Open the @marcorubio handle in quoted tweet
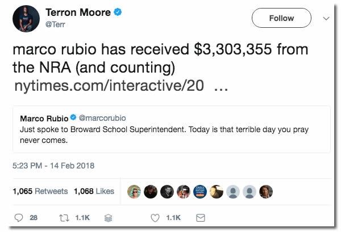This screenshot has width=341, height=232. pyautogui.click(x=102, y=119)
